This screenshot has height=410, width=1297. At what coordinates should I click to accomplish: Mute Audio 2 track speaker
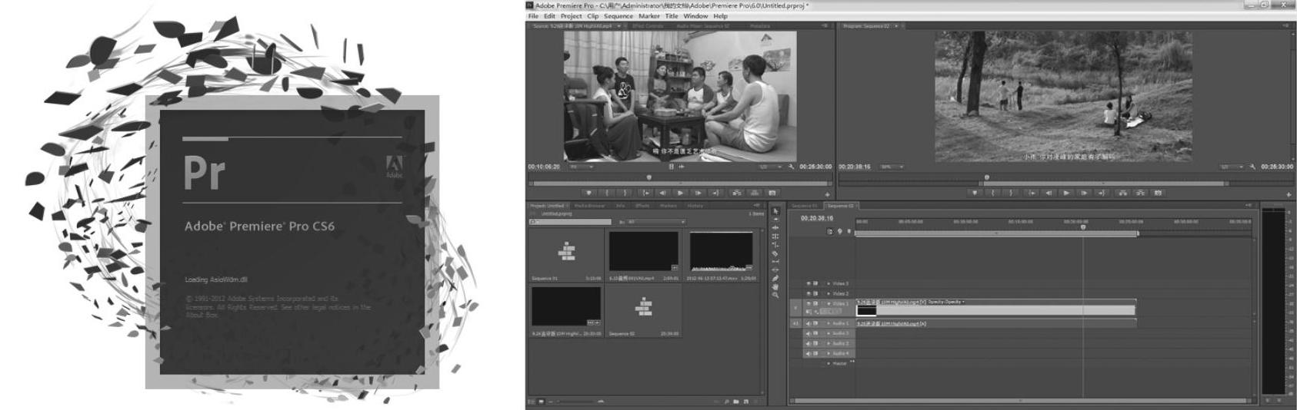click(808, 333)
